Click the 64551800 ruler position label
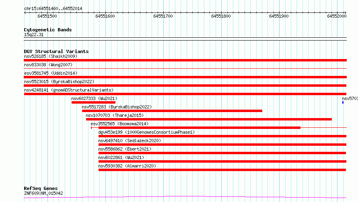This screenshot has height=202, width=358. click(221, 16)
